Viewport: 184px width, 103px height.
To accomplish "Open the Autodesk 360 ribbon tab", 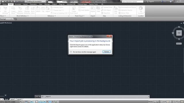I will (x=71, y=4).
